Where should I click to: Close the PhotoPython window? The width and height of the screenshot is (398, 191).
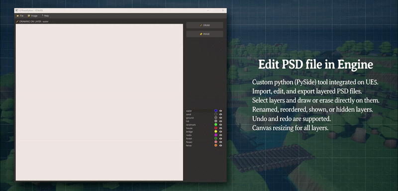pyautogui.click(x=223, y=10)
